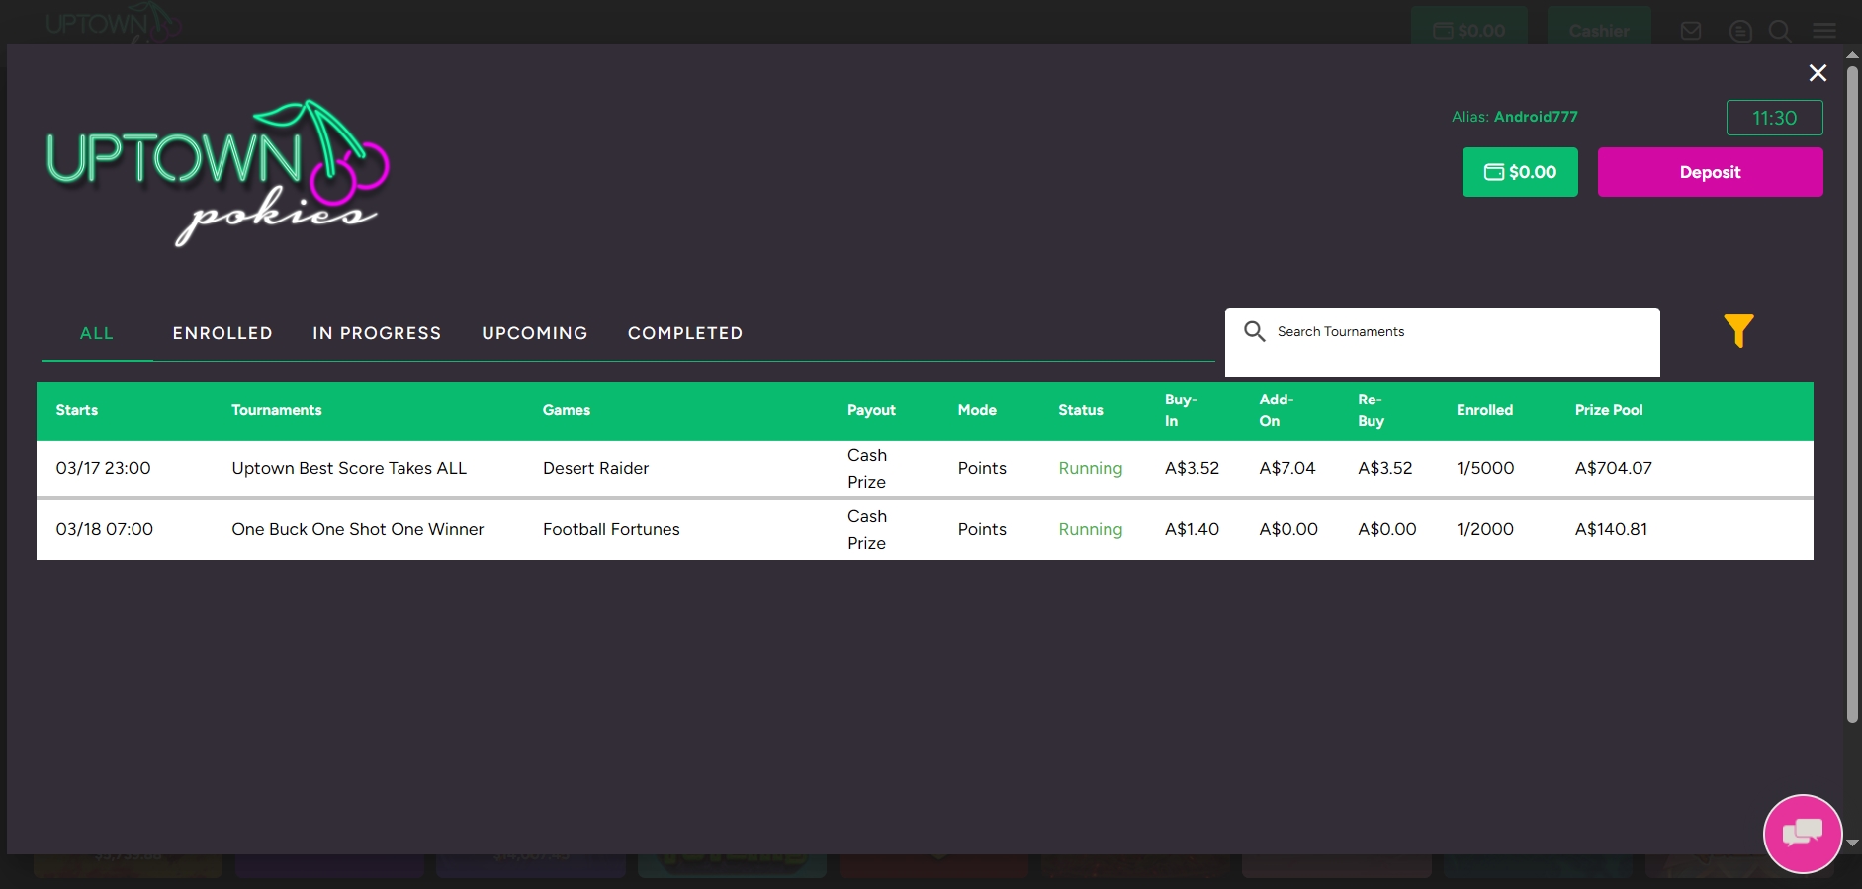Select the UPCOMING tab
This screenshot has width=1862, height=889.
(x=534, y=333)
